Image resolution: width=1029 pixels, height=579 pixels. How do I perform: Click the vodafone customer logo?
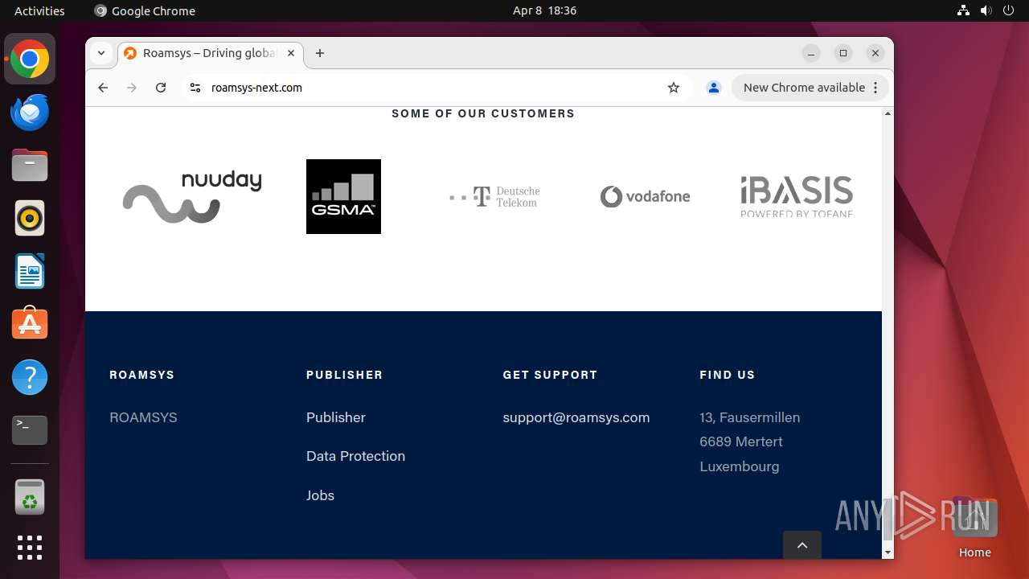click(645, 197)
